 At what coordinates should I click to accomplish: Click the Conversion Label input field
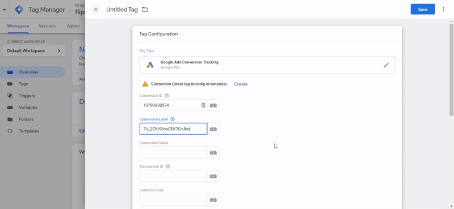point(173,129)
